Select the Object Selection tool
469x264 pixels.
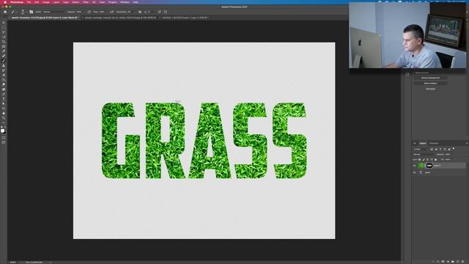tap(4, 37)
